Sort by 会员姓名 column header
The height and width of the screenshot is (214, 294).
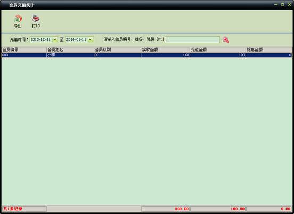click(70, 50)
